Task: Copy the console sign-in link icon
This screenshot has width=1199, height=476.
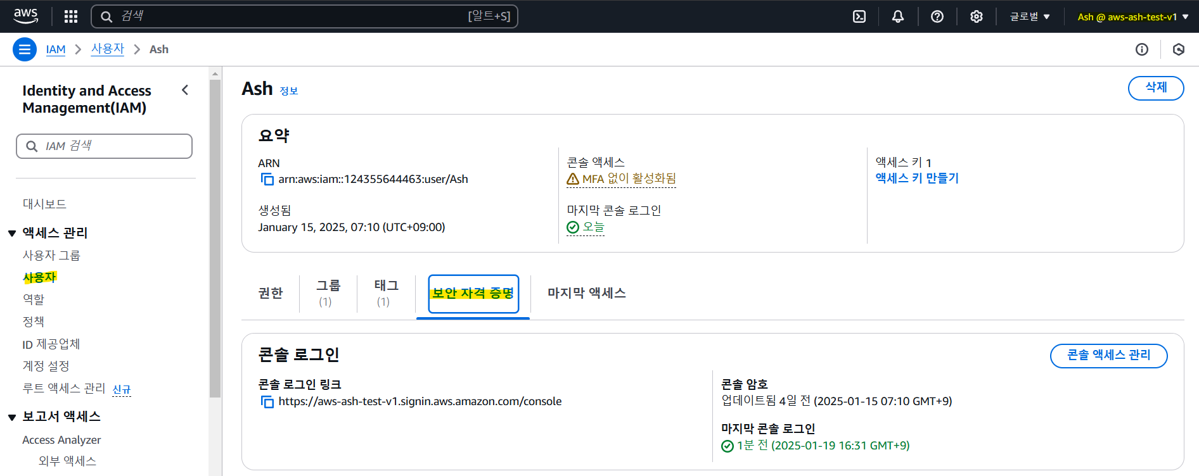Action: [x=267, y=401]
